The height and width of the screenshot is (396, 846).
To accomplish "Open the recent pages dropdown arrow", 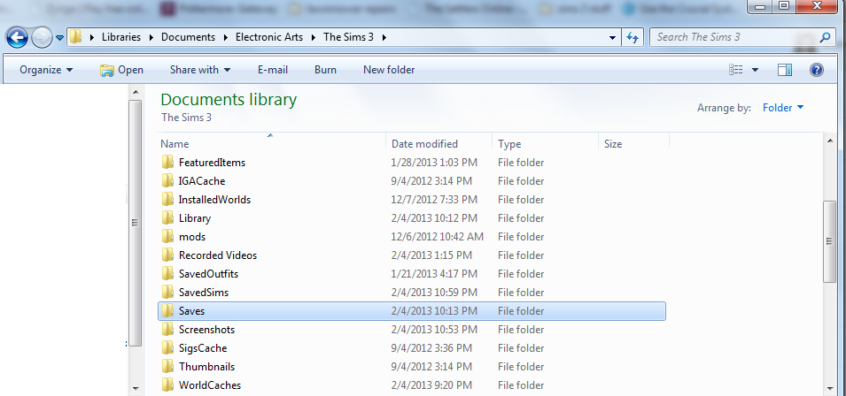I will pos(59,38).
